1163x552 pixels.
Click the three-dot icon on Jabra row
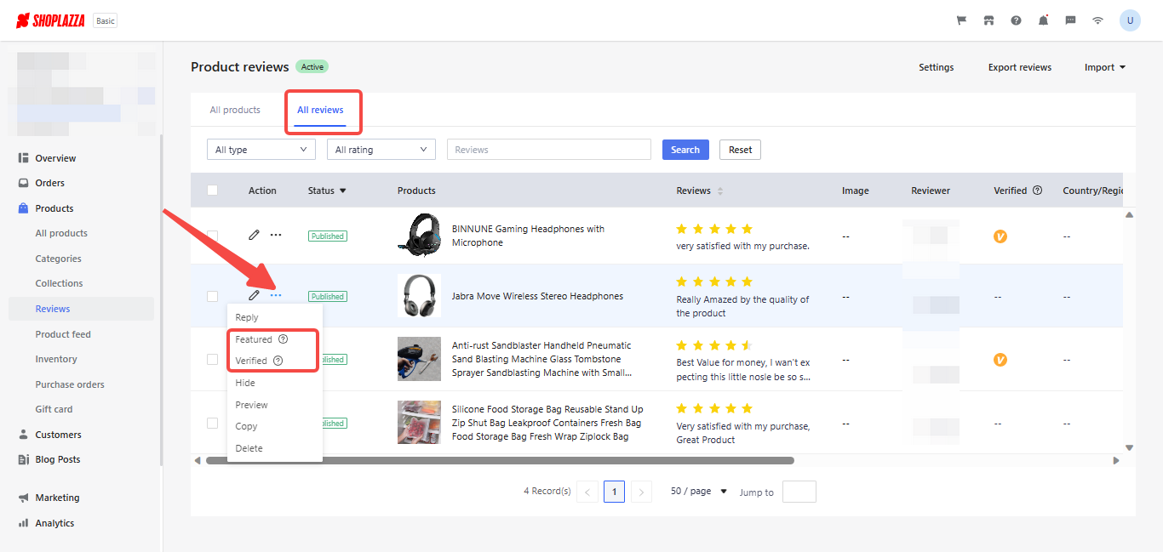coord(276,295)
